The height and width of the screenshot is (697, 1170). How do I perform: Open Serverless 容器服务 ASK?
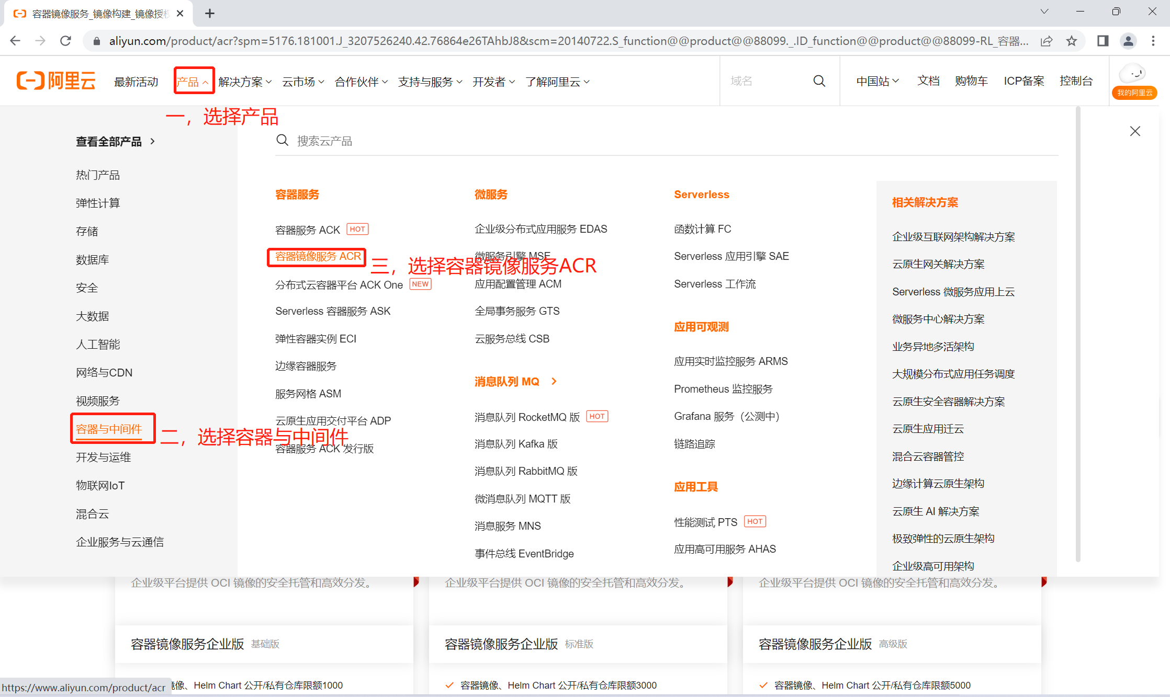click(x=333, y=311)
